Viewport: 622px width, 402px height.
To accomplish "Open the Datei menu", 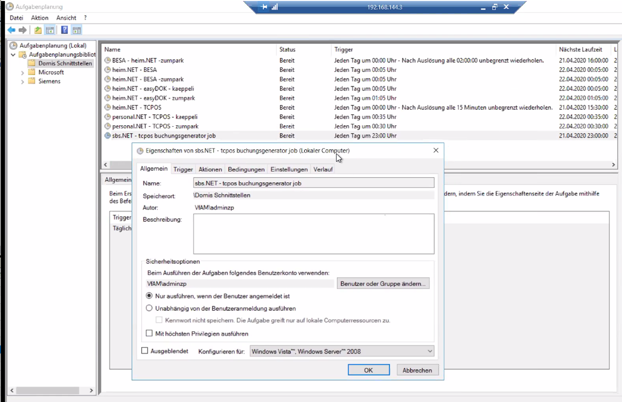I will pos(17,18).
